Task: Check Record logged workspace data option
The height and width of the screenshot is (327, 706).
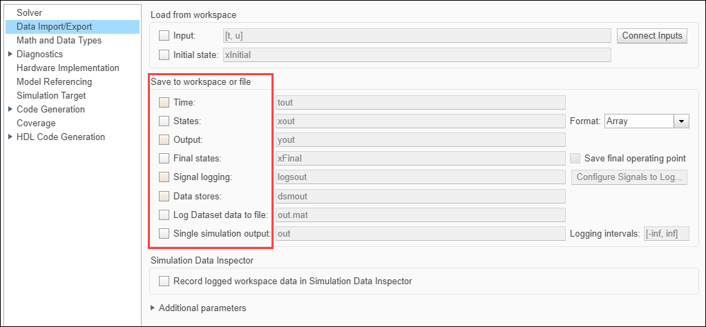Action: click(x=164, y=281)
